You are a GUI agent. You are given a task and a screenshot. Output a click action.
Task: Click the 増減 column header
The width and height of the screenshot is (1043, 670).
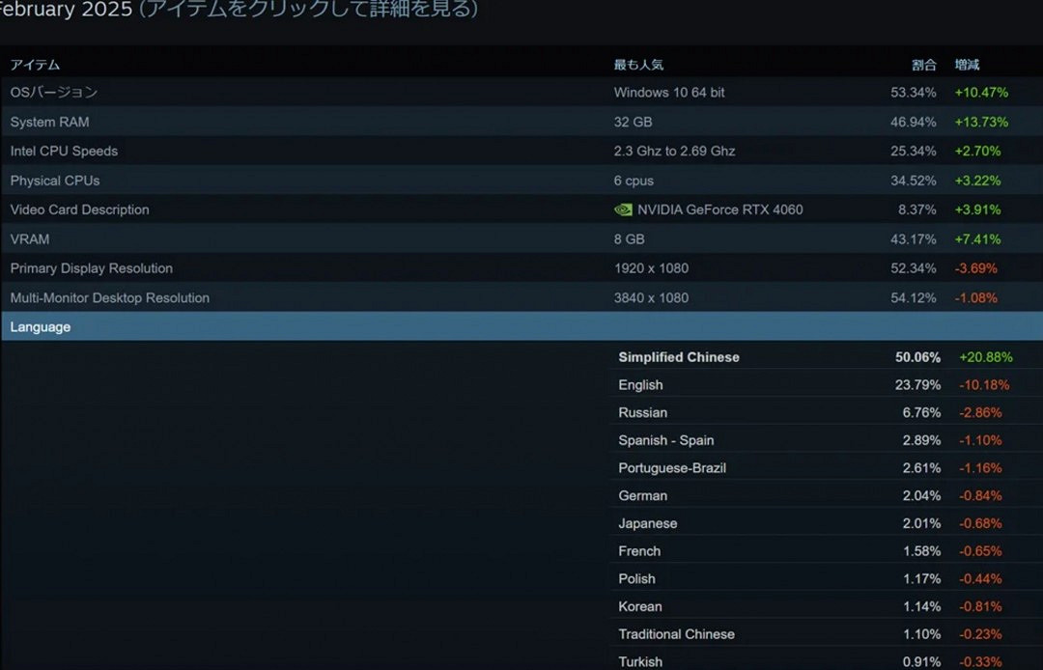coord(967,64)
